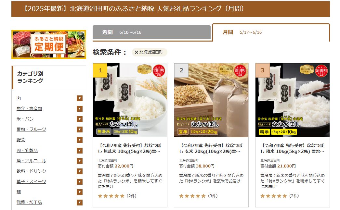The height and width of the screenshot is (210, 340).
Task: Open the 酒・アルコール category link
Action: pos(31,161)
